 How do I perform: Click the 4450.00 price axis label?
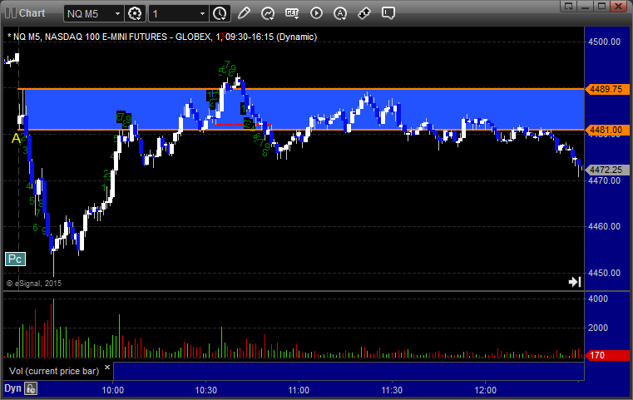coord(605,273)
